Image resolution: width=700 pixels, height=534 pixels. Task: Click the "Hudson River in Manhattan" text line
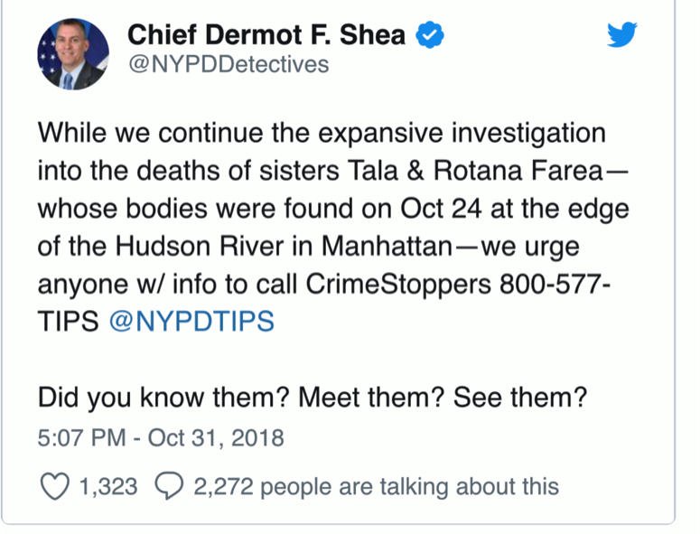(285, 246)
